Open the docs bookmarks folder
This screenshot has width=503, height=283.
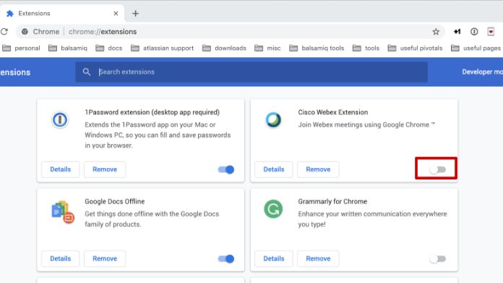[x=109, y=48]
